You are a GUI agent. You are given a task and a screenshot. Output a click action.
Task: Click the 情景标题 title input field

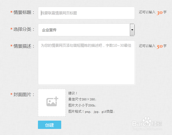86,13
